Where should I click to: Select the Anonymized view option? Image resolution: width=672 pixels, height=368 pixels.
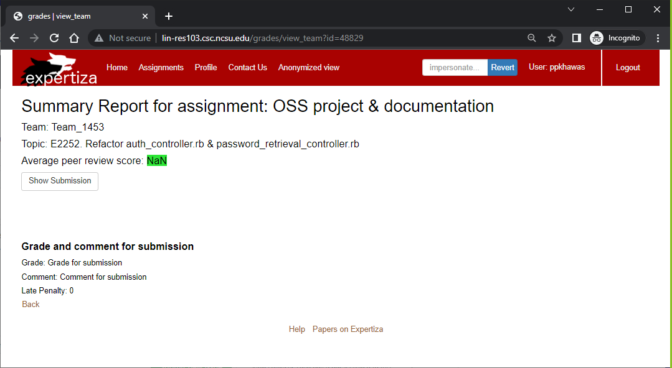[x=308, y=67]
